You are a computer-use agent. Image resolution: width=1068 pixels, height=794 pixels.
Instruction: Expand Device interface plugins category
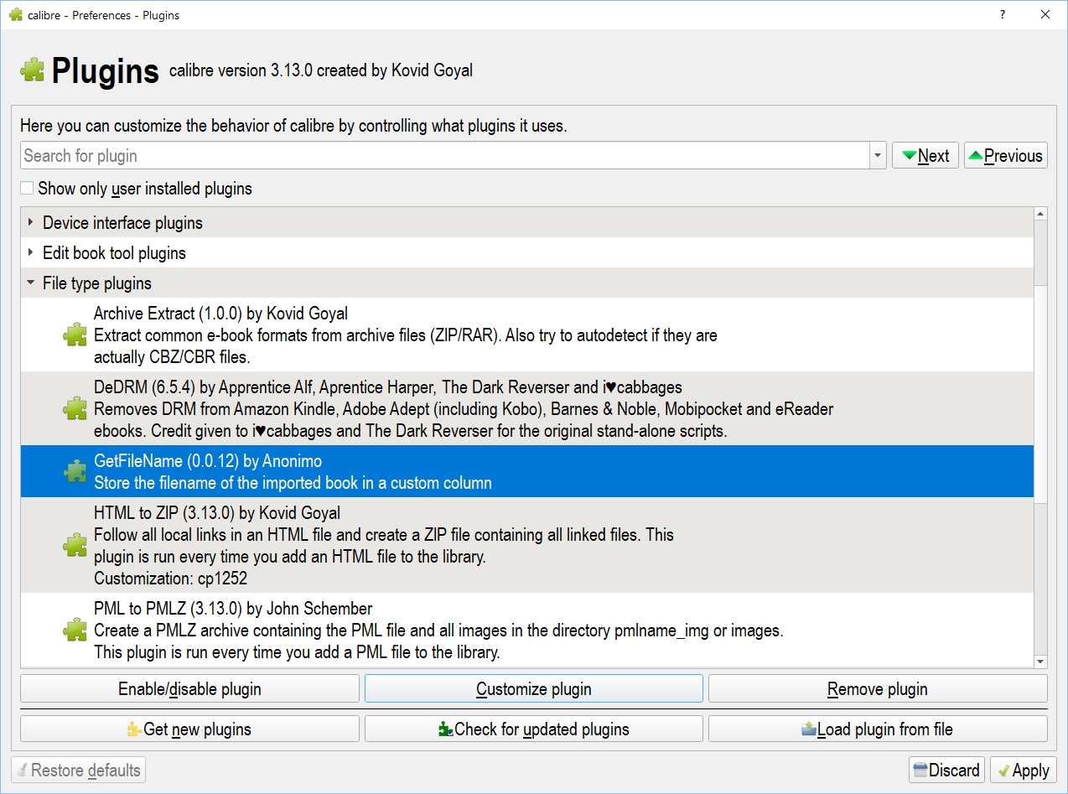point(31,223)
